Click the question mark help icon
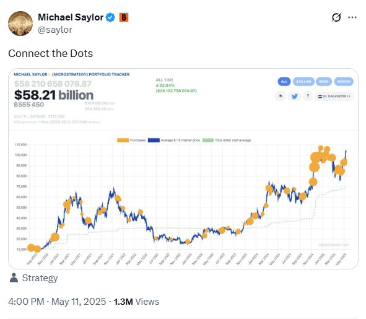The height and width of the screenshot is (319, 366). tap(308, 96)
